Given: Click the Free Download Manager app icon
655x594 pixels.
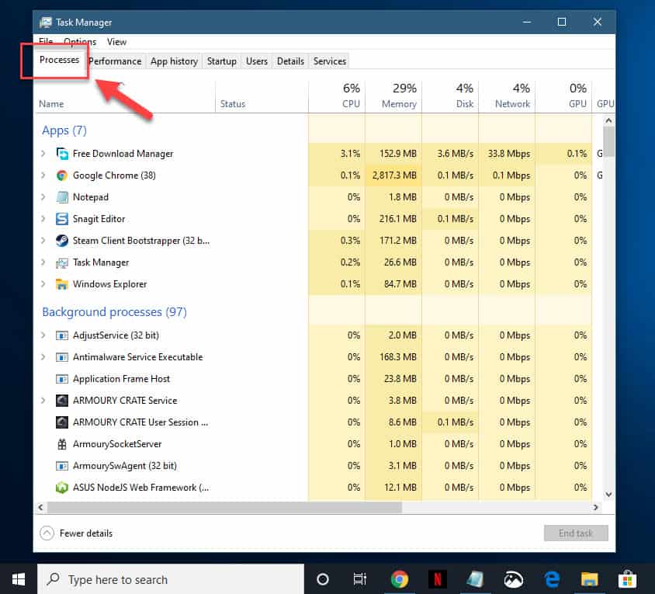Looking at the screenshot, I should coord(62,154).
